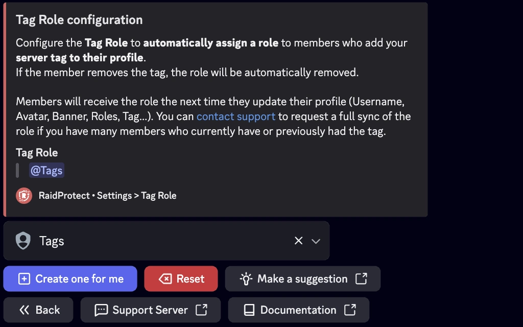
Task: Clear the selected Tags role with X
Action: pyautogui.click(x=299, y=241)
